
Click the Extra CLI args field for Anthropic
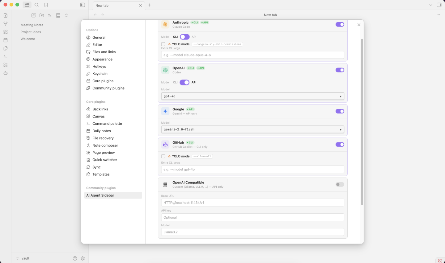coord(252,55)
